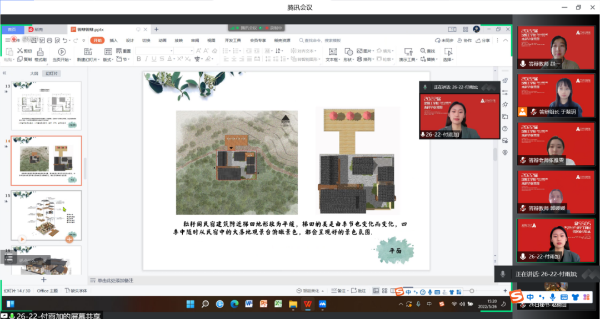Switch to the Outline (大纲) panel tab
Image resolution: width=600 pixels, height=319 pixels.
[x=34, y=73]
